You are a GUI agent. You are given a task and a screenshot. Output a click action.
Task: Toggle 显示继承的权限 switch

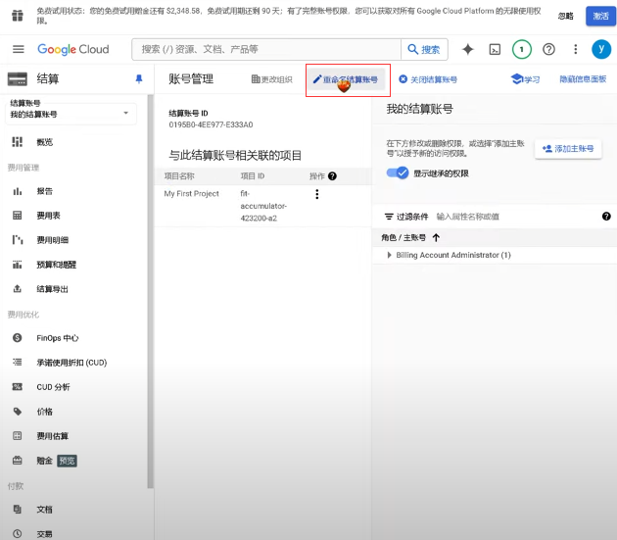click(x=398, y=172)
